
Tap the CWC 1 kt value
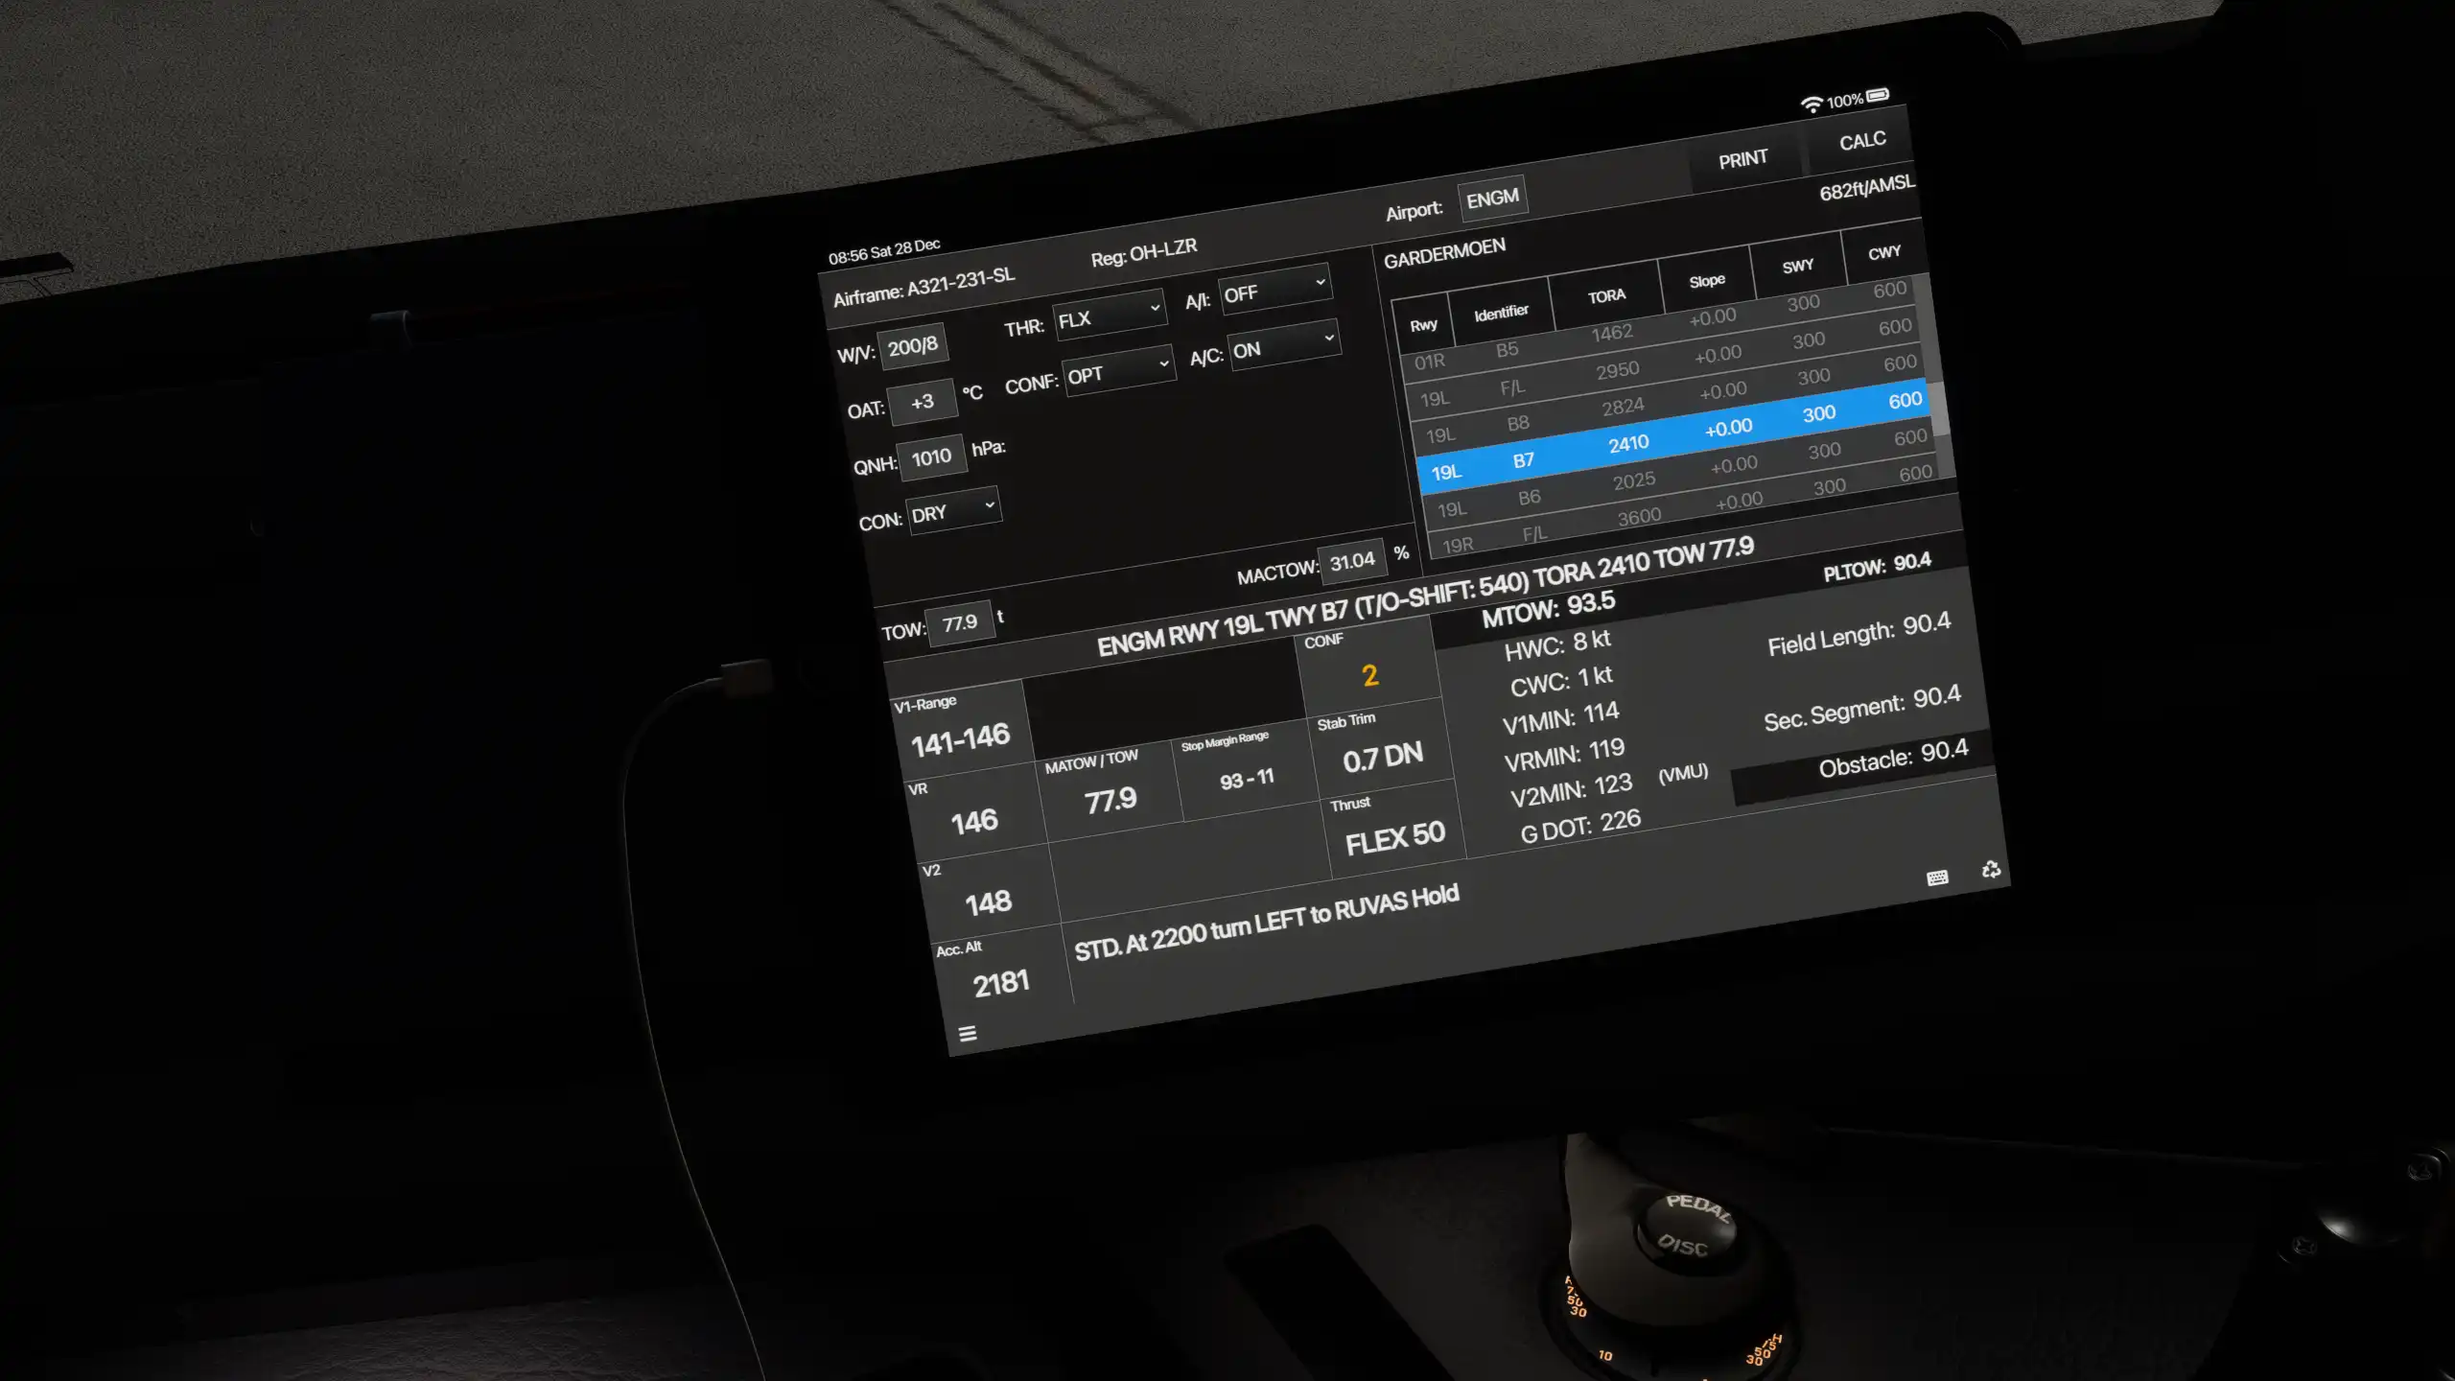(x=1561, y=682)
